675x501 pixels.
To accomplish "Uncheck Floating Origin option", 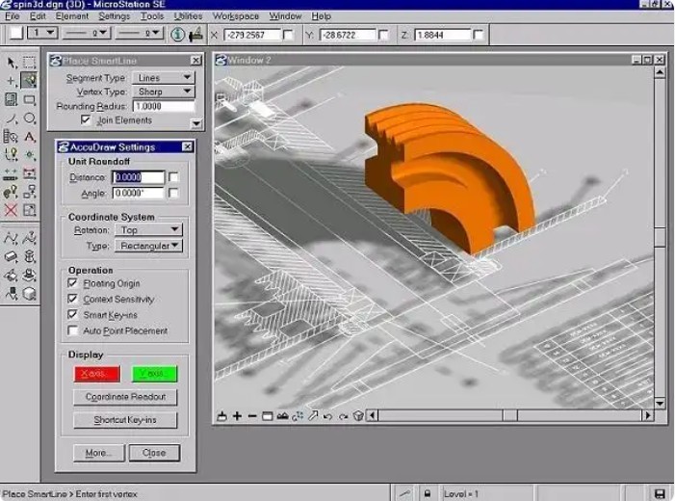I will tap(74, 284).
